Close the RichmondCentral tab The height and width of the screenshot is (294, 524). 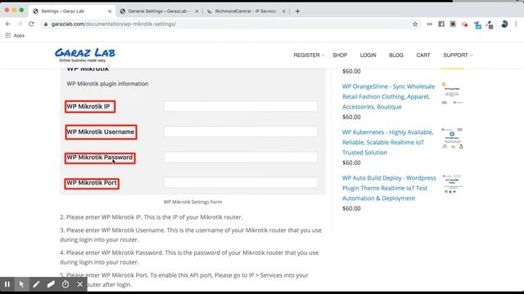(284, 11)
